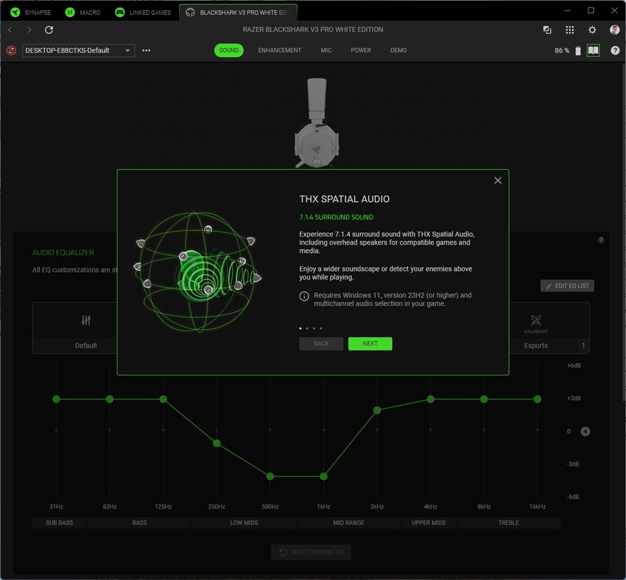Switch to the MACRO tab

click(x=83, y=13)
